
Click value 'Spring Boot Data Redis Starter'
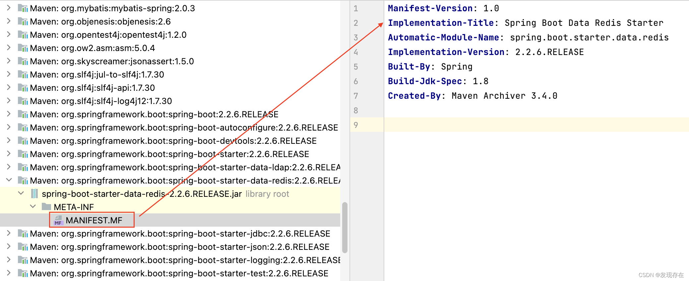click(x=584, y=23)
